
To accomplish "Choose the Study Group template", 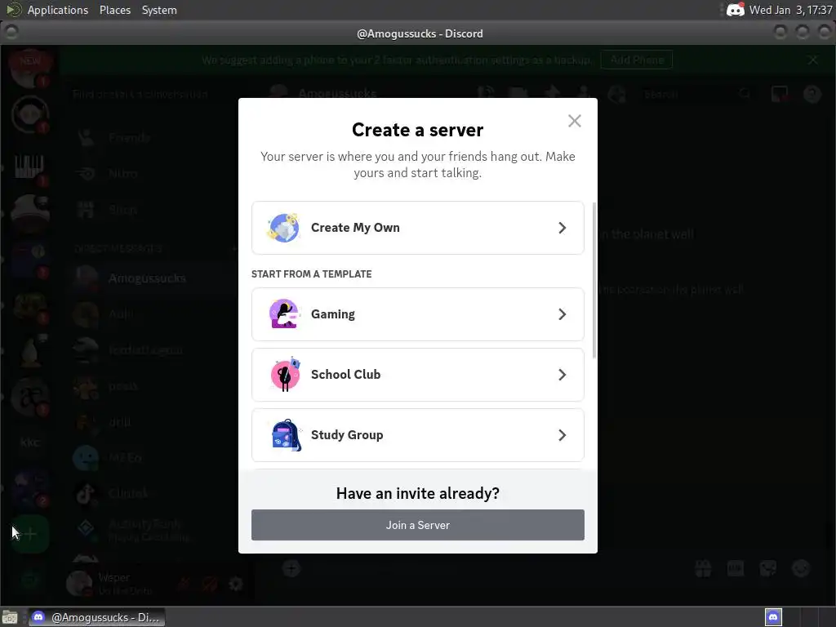I will (x=417, y=435).
